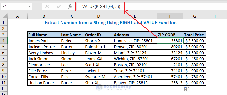
Task: Select column F header
Action: (170, 16)
